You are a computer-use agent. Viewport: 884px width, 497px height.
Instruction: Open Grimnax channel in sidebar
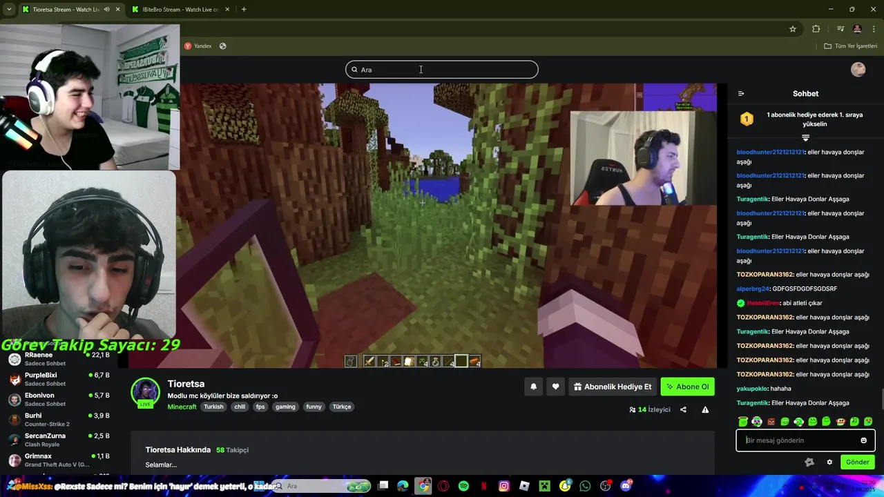coord(58,460)
